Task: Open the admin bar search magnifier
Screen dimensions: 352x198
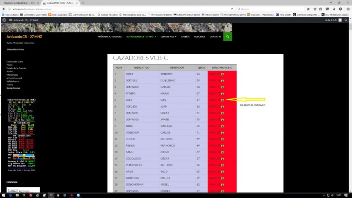Action: [x=346, y=20]
